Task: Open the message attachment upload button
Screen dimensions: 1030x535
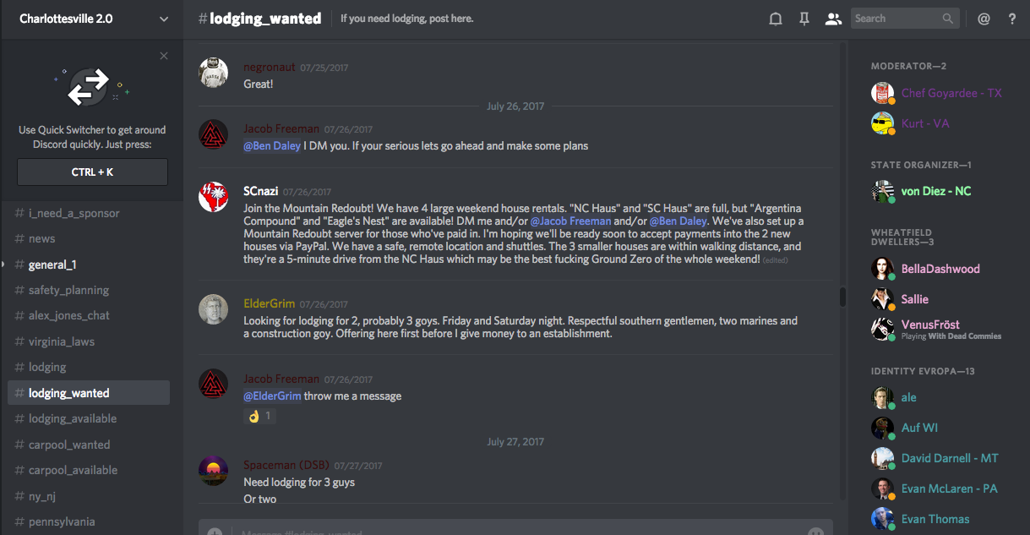Action: click(215, 532)
